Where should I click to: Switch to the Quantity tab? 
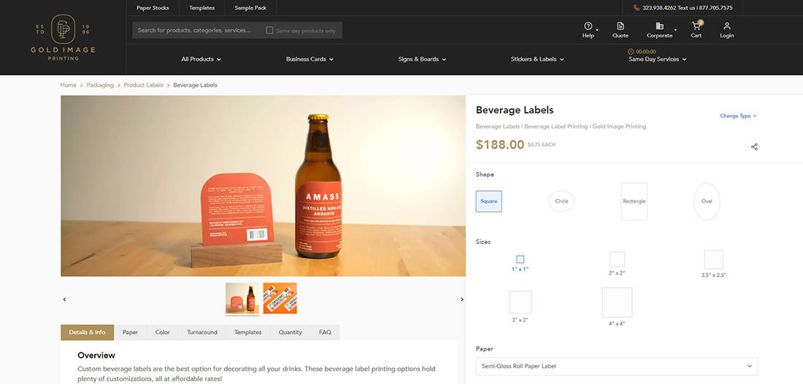(291, 332)
